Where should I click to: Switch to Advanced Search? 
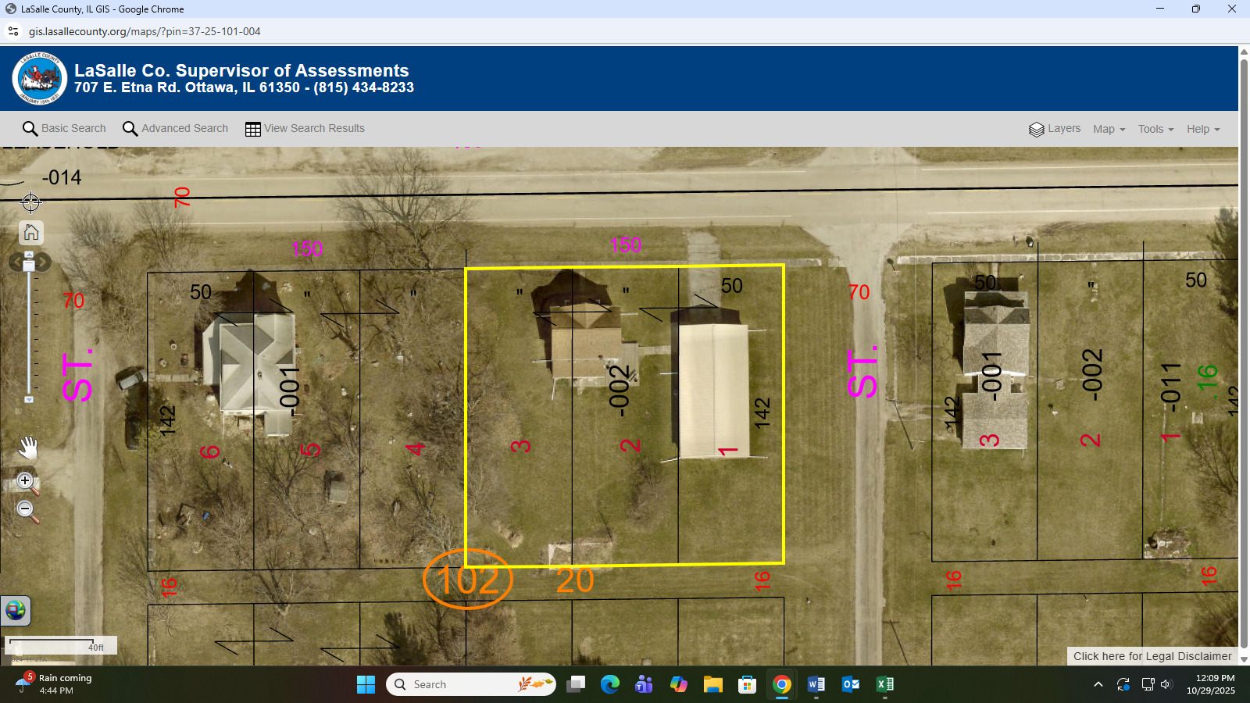click(184, 128)
